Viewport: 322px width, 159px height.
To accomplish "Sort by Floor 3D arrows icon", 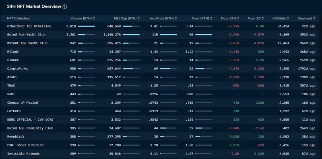I will (263, 18).
